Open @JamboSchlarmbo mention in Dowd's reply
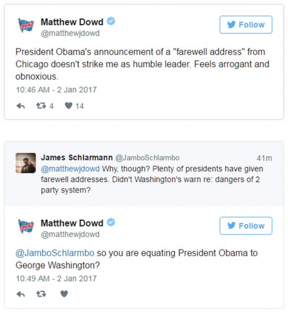This screenshot has height=316, width=288. coord(55,253)
